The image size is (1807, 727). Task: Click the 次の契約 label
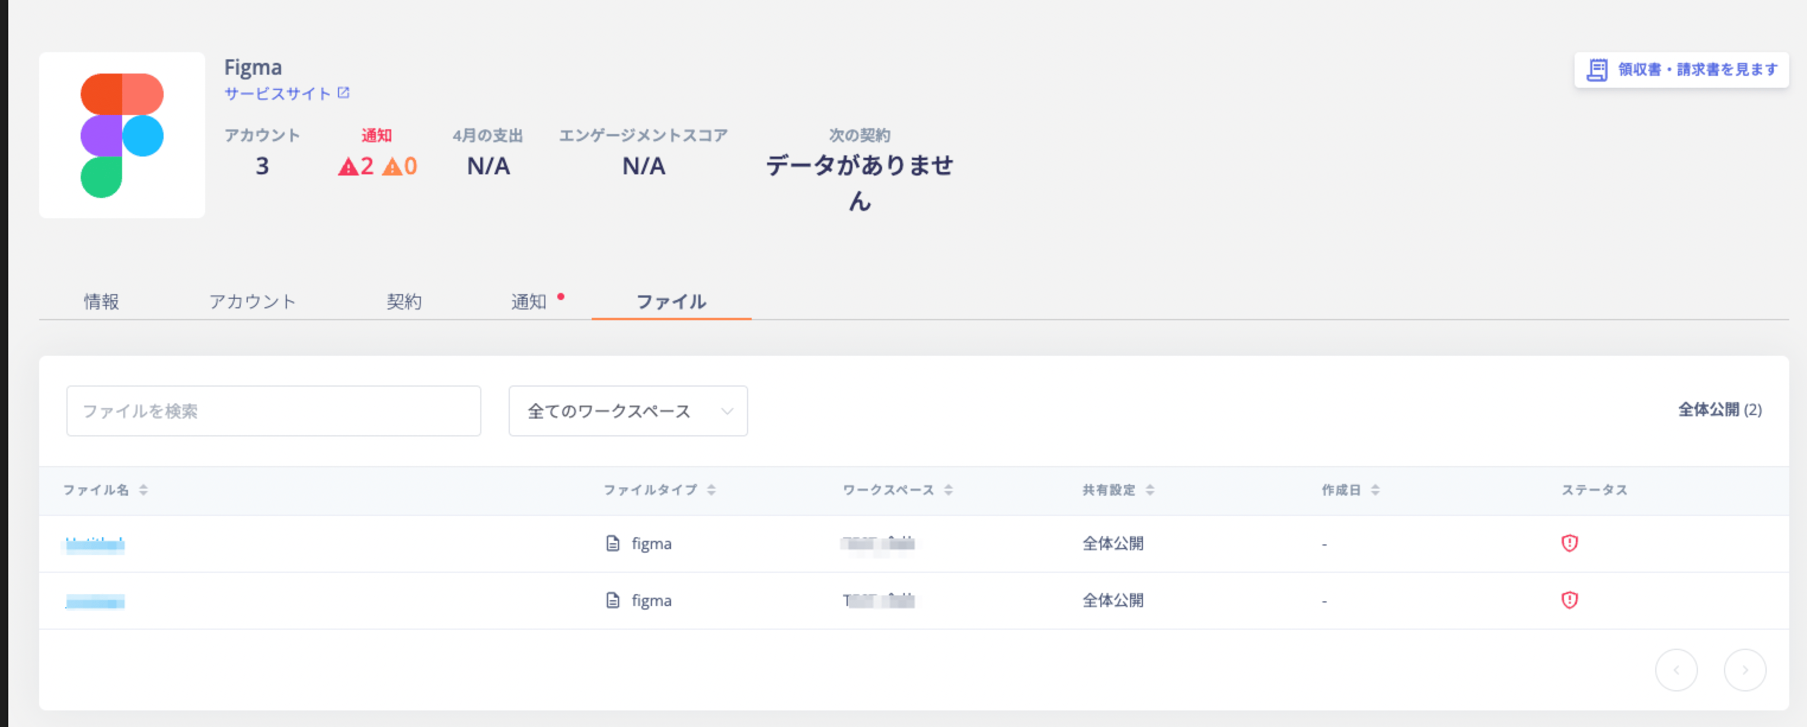point(859,135)
